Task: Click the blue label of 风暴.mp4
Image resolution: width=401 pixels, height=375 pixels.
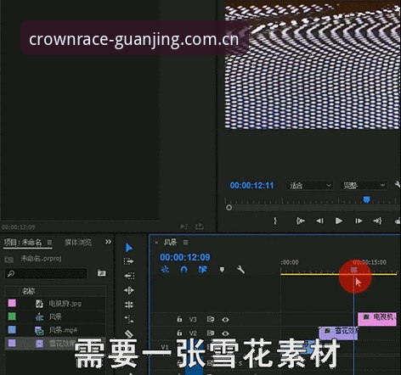Action: tap(12, 330)
